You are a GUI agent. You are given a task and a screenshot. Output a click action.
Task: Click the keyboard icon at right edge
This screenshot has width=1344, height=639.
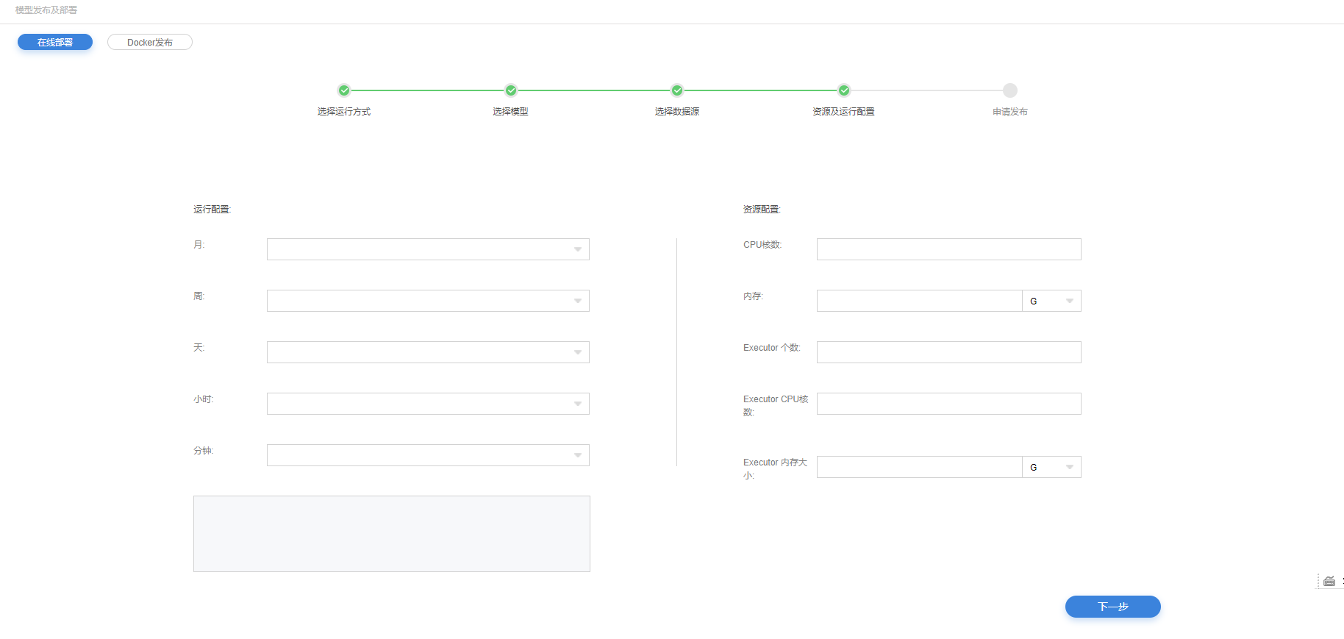(1329, 581)
